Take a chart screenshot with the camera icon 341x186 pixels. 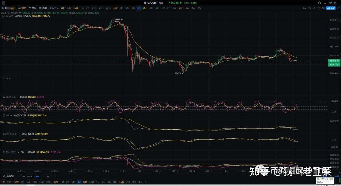pos(309,8)
